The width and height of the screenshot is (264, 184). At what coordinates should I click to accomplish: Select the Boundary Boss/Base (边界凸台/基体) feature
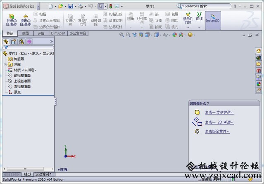pos(47,27)
